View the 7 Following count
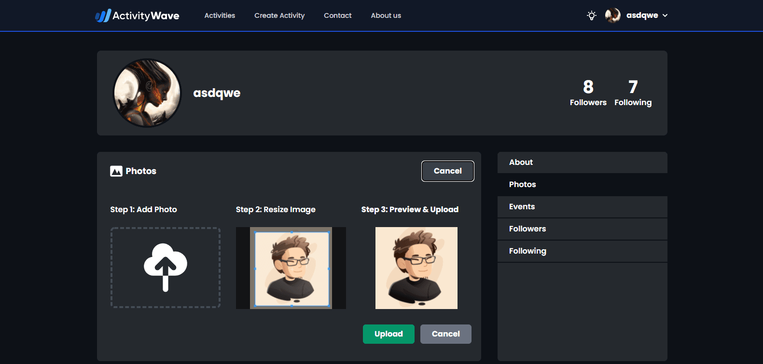The width and height of the screenshot is (763, 364). (x=633, y=93)
